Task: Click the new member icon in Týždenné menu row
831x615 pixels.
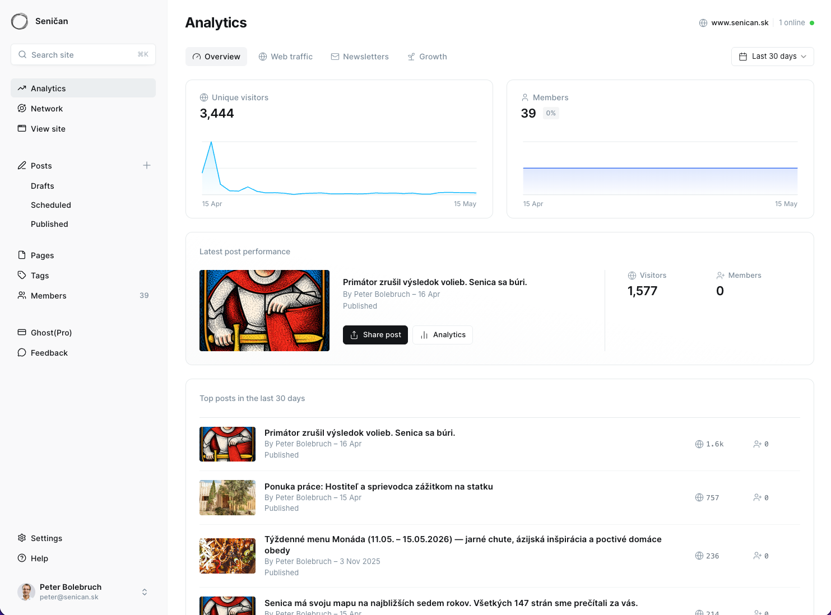Action: tap(758, 556)
